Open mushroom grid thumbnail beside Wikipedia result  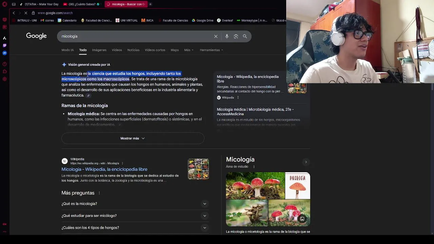198,169
